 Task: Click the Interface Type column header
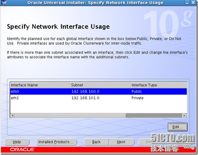pos(159,85)
